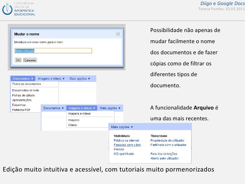Select Documentos de texto filter
The width and height of the screenshot is (245, 184).
[x=26, y=90]
